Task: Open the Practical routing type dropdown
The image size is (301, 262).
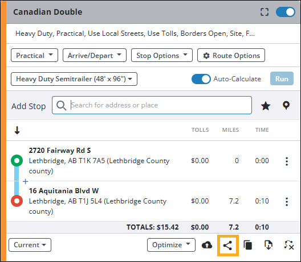Action: pyautogui.click(x=35, y=55)
